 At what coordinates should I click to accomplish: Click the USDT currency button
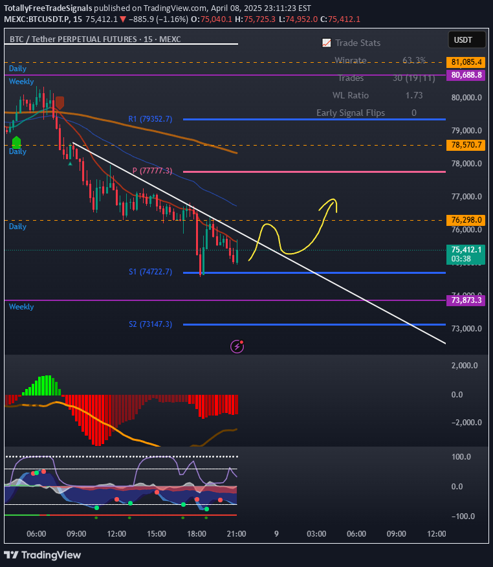pos(466,39)
